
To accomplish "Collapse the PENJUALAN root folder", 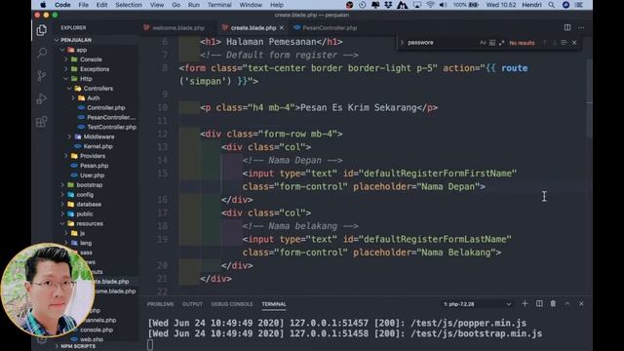I will pos(76,40).
